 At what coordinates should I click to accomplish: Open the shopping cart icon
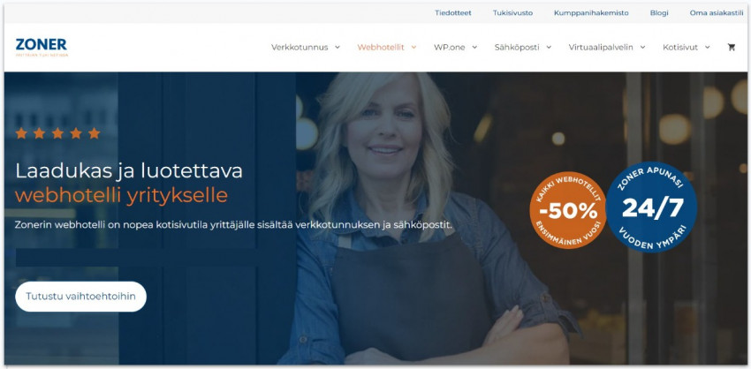pos(731,48)
